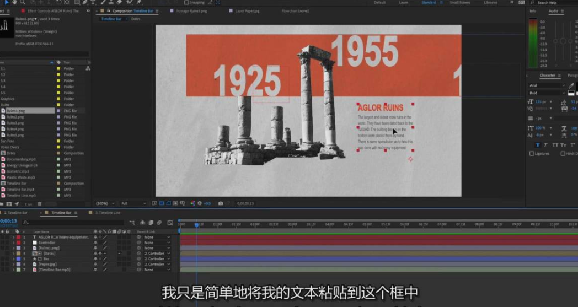
Task: Click the Take Snapshot camera icon
Action: click(x=221, y=203)
